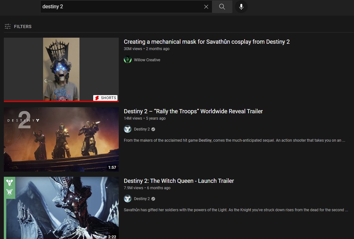Open Destiny 2 channel name under Witch Queen trailer

tap(142, 198)
